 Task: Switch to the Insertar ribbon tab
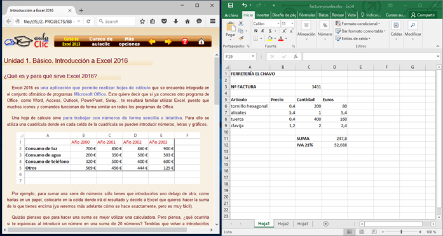tap(262, 15)
